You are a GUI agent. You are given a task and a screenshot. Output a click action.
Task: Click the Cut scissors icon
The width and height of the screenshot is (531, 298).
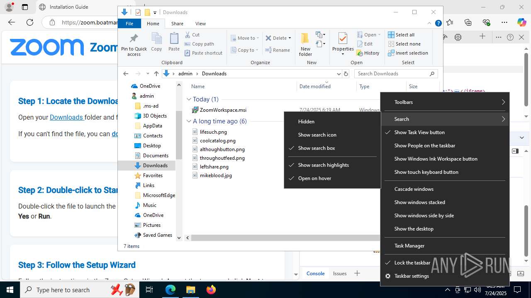188,35
